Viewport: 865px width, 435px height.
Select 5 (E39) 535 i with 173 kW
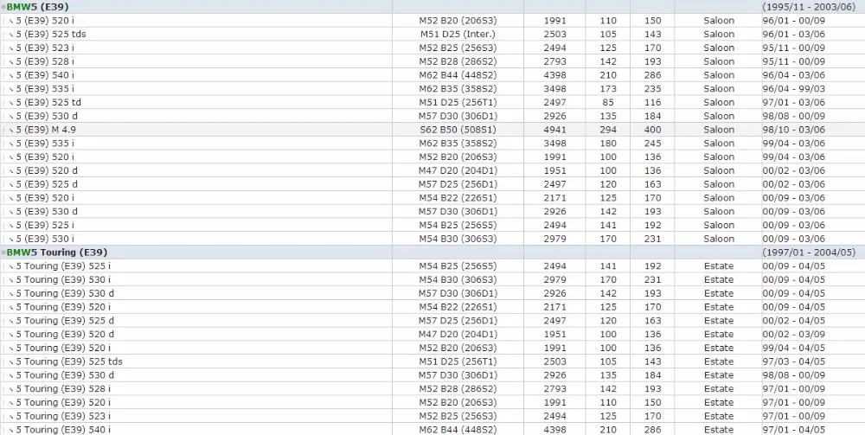pyautogui.click(x=432, y=89)
